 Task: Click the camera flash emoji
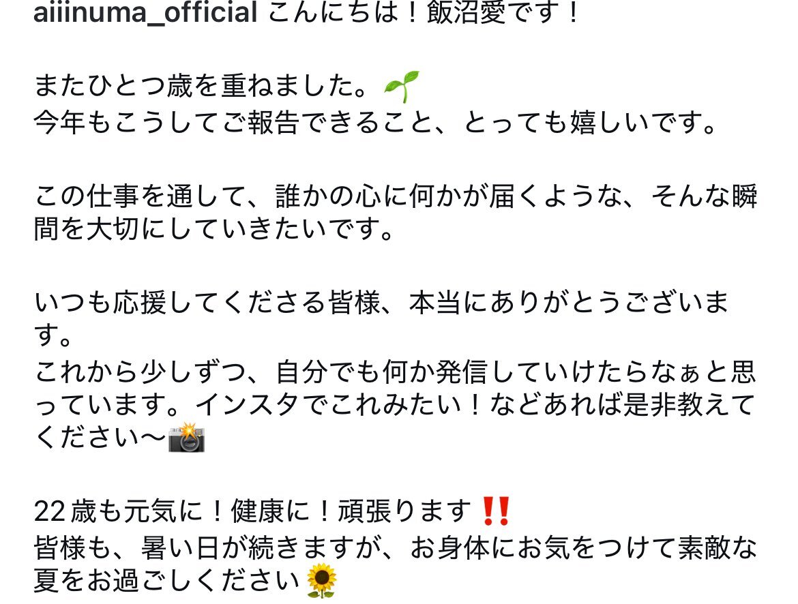click(187, 438)
